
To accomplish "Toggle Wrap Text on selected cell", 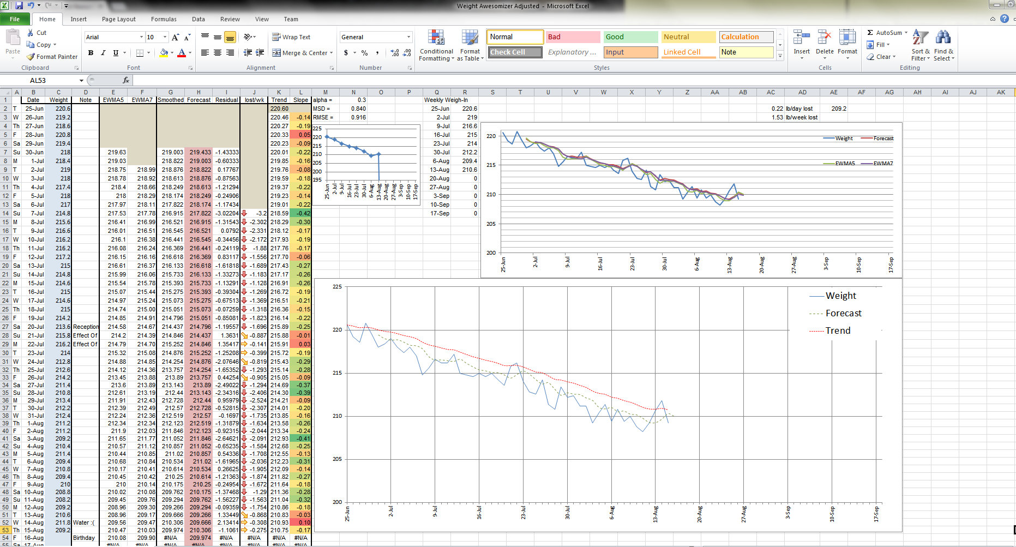I will click(x=291, y=37).
